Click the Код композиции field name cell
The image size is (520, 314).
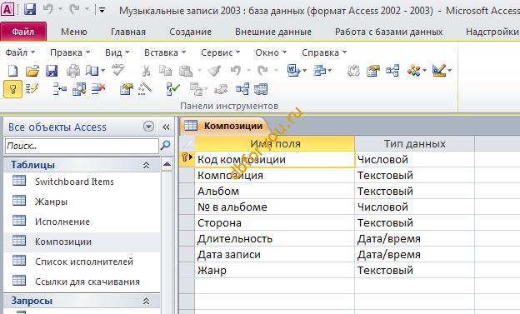(x=275, y=159)
